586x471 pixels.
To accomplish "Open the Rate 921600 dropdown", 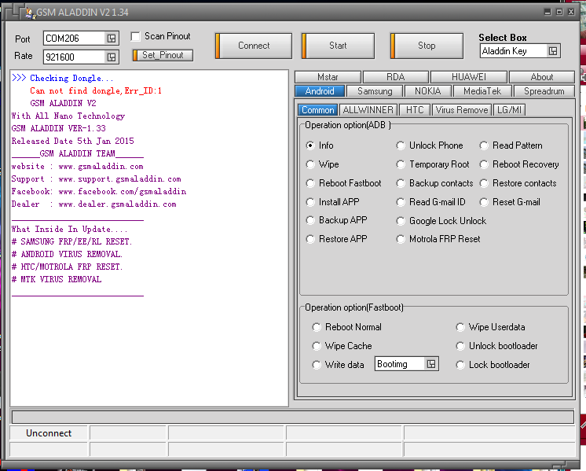I will coord(112,57).
